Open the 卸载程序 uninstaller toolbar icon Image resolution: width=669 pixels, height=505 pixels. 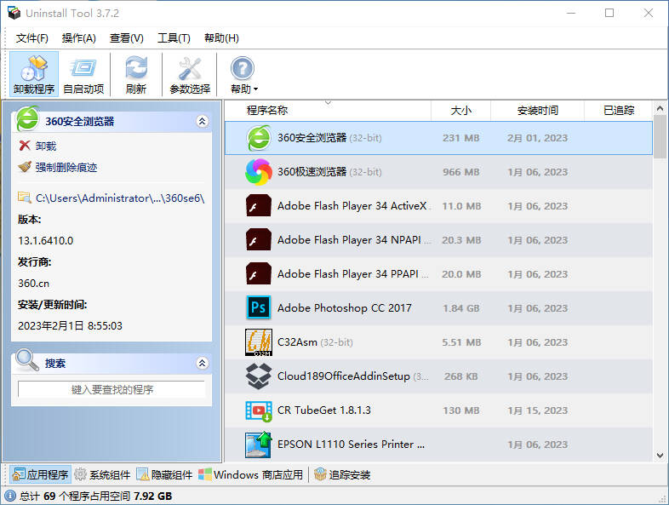(34, 69)
